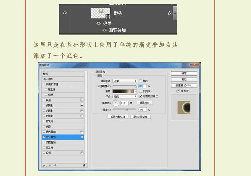Click the layers panel scrollbar up arrow
This screenshot has height=176, width=251.
coord(175,13)
